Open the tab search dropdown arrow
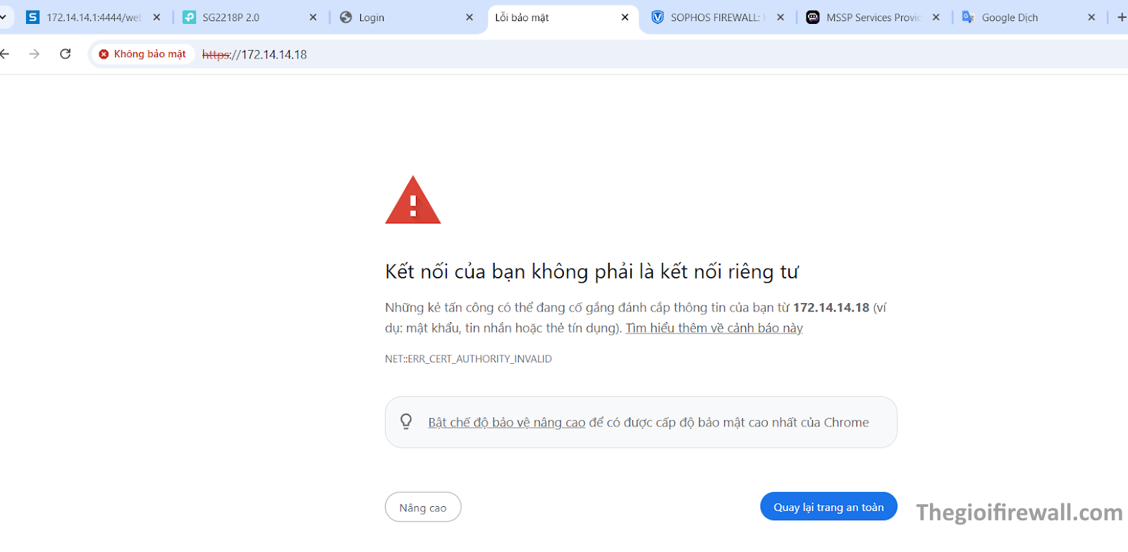The height and width of the screenshot is (552, 1128). 3,18
